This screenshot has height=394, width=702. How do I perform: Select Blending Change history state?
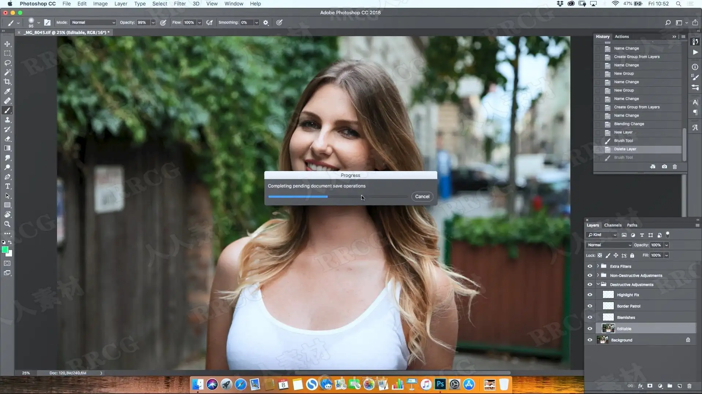pyautogui.click(x=629, y=124)
